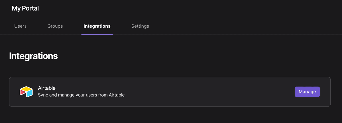This screenshot has width=342, height=123.
Task: Click the red section of Airtable logo
Action: point(23,93)
